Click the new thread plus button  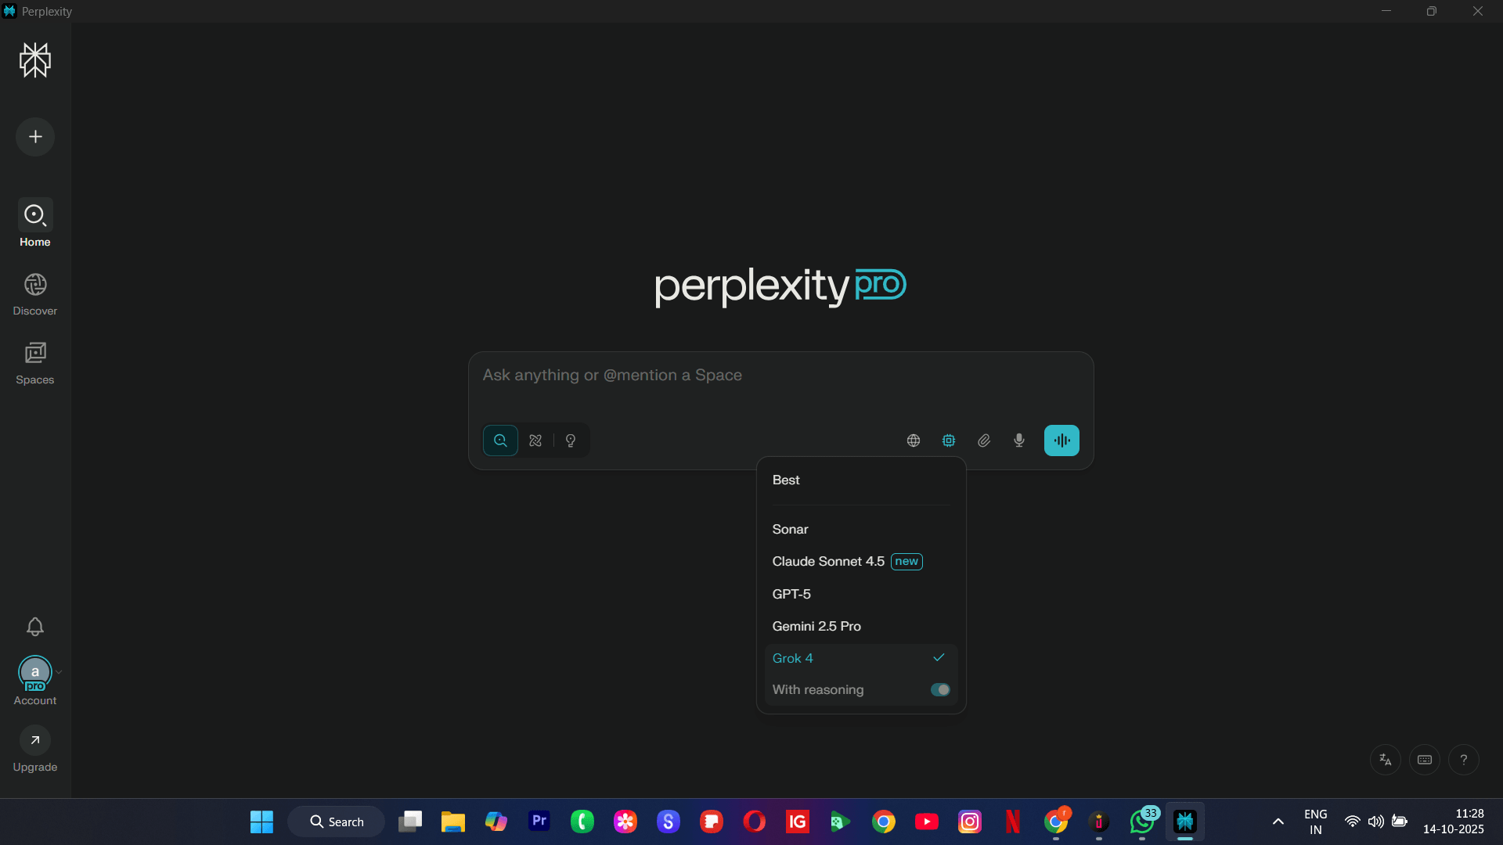tap(35, 137)
